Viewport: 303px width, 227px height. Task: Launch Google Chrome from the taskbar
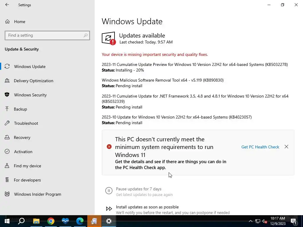[x=51, y=221]
